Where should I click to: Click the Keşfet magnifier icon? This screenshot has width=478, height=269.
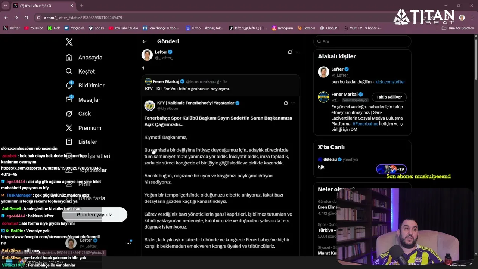pos(69,71)
